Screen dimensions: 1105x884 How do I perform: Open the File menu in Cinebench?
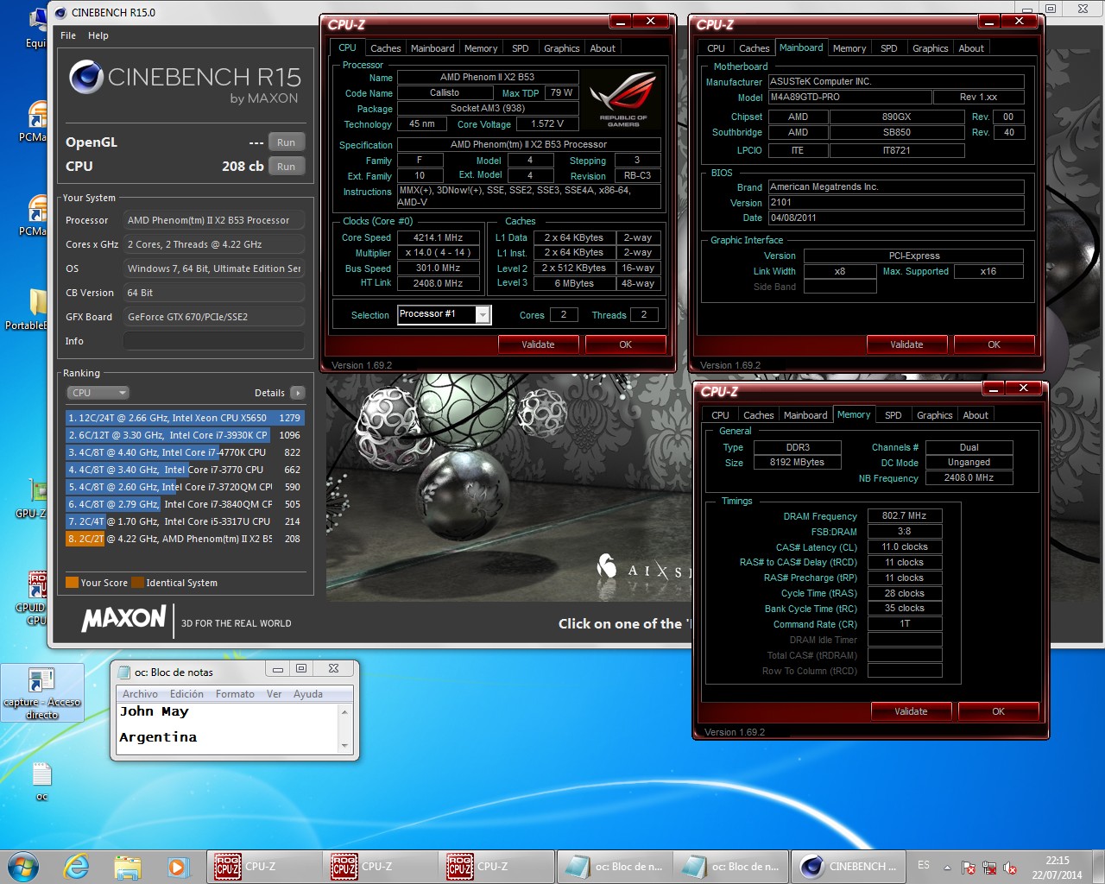pos(68,35)
